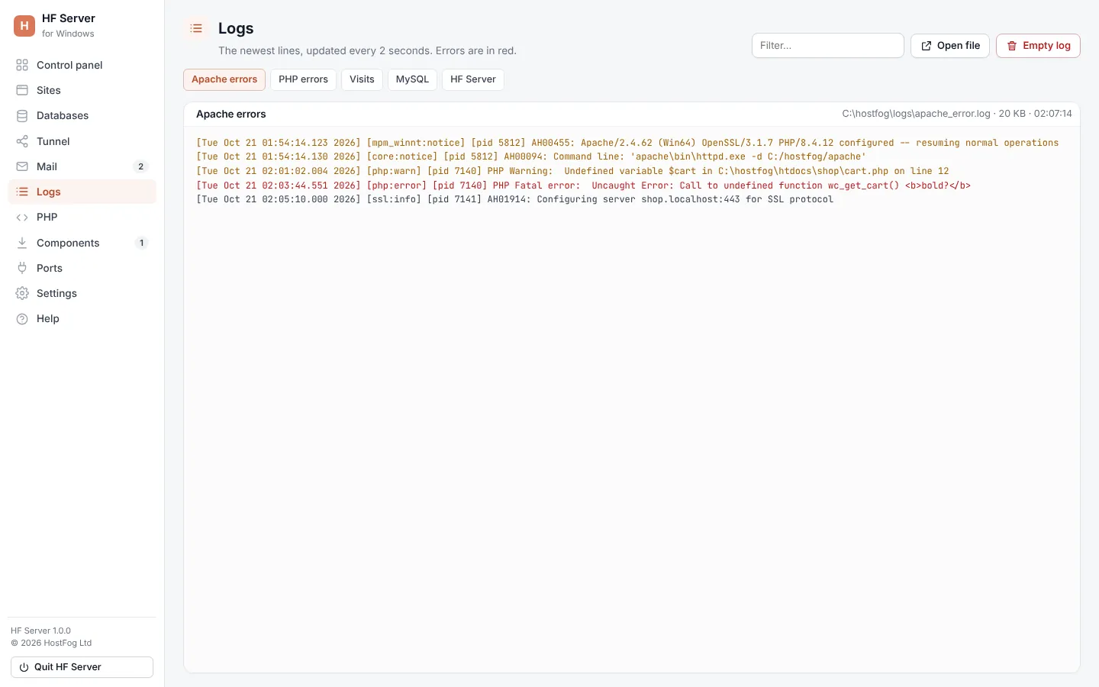1099x687 pixels.
Task: Navigate to the Tunnel page
Action: click(82, 141)
